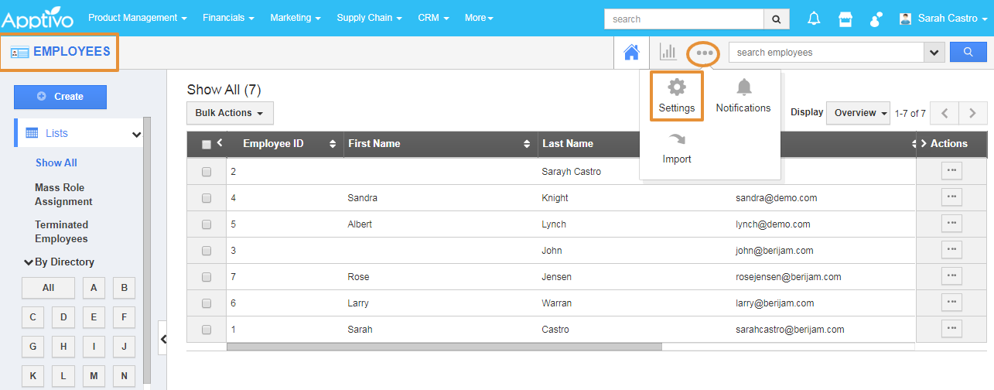994x390 pixels.
Task: Click the blue employee search magnifier button
Action: 968,53
